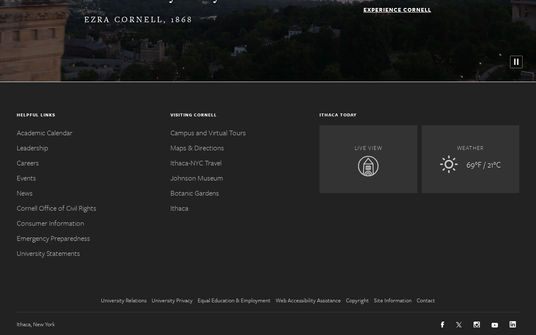Open the News link
This screenshot has width=536, height=335.
coord(25,193)
